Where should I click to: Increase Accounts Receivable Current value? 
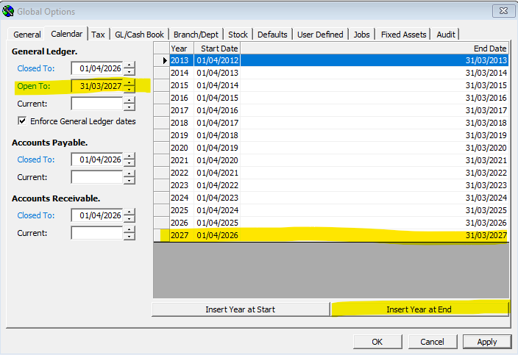129,229
